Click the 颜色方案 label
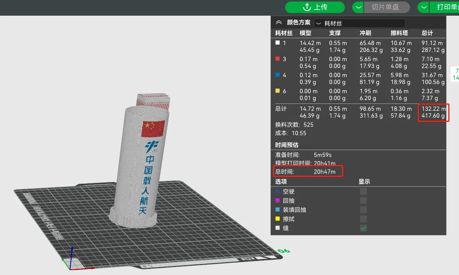The image size is (459, 275). pyautogui.click(x=299, y=23)
